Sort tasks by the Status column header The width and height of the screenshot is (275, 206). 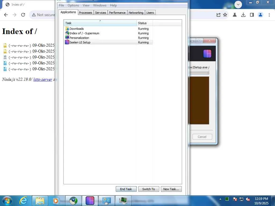tap(144, 23)
